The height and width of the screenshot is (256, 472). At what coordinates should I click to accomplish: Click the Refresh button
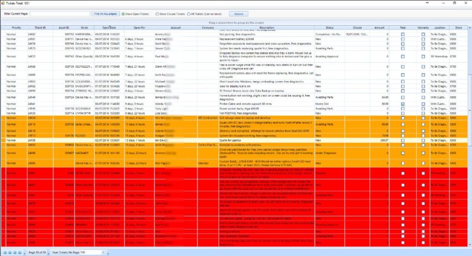pos(239,14)
